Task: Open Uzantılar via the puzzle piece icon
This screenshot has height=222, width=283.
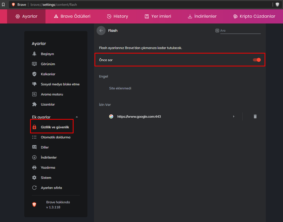Action: [x=34, y=104]
